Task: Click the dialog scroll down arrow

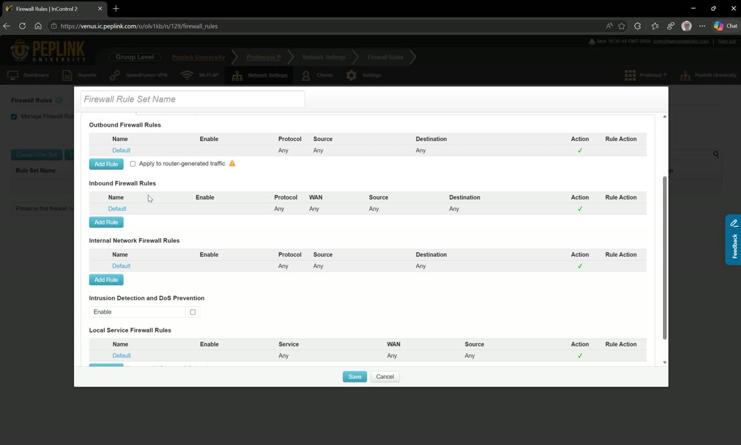Action: [665, 363]
